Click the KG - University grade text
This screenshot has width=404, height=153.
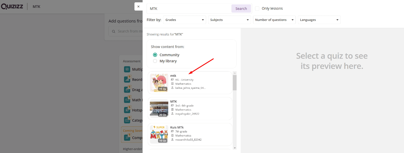point(184,80)
